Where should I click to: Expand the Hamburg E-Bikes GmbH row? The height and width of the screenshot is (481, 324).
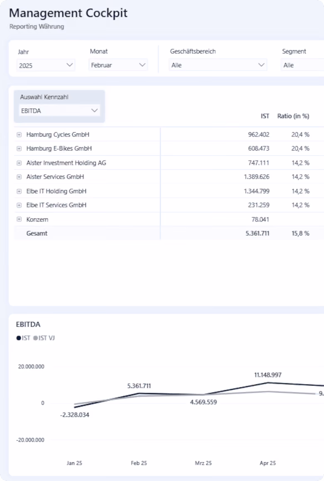pyautogui.click(x=19, y=149)
